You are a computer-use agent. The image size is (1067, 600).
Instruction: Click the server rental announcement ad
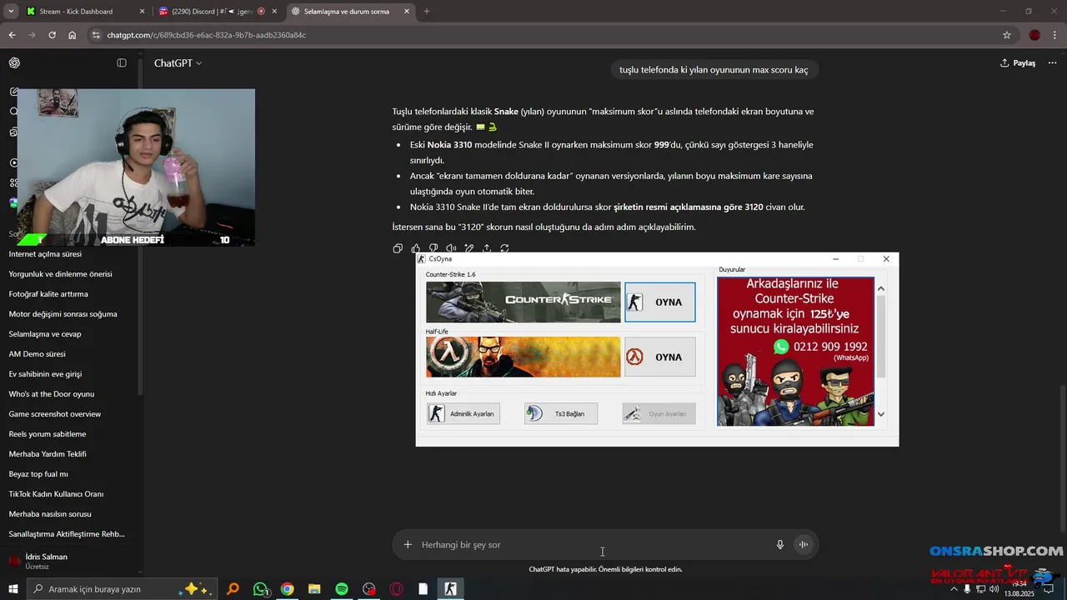tap(795, 351)
